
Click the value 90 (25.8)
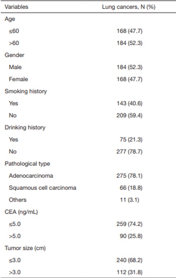[131, 236]
